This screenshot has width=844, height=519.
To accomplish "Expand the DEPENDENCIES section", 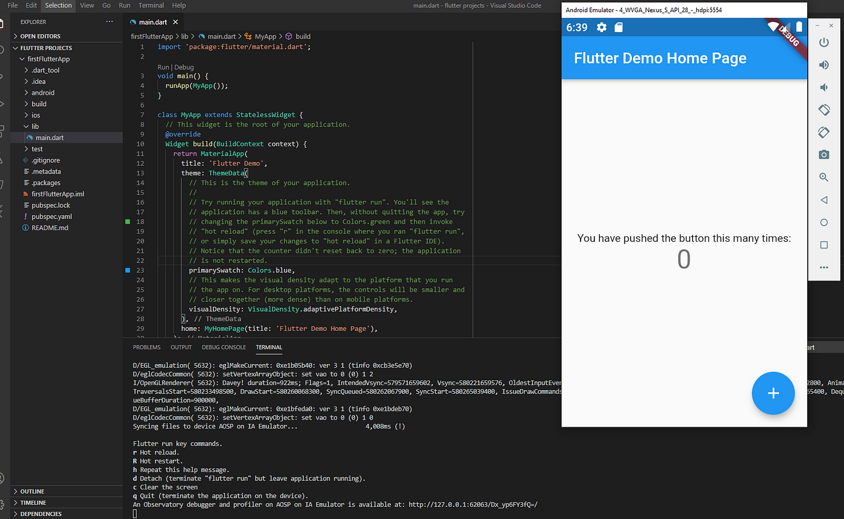I will pos(66,514).
